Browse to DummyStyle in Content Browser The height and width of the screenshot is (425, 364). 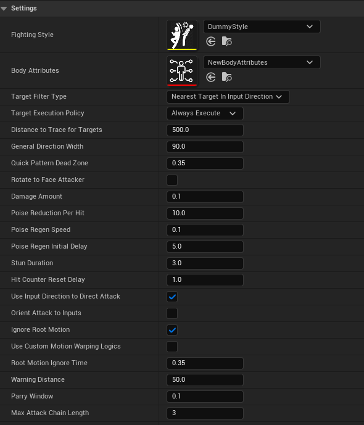point(227,41)
